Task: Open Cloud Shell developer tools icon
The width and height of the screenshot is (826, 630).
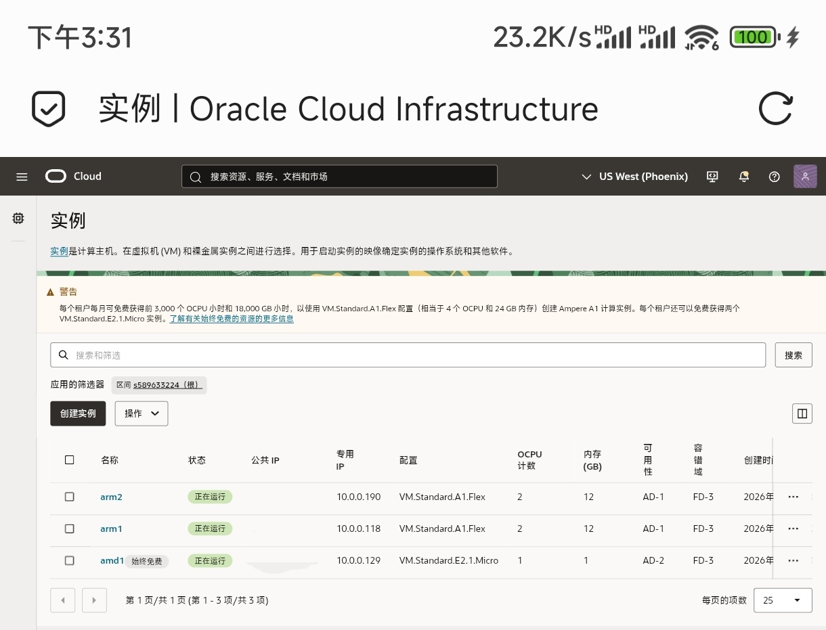Action: coord(712,177)
